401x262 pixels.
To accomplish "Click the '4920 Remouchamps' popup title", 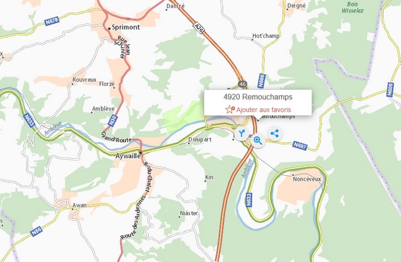I will [258, 97].
